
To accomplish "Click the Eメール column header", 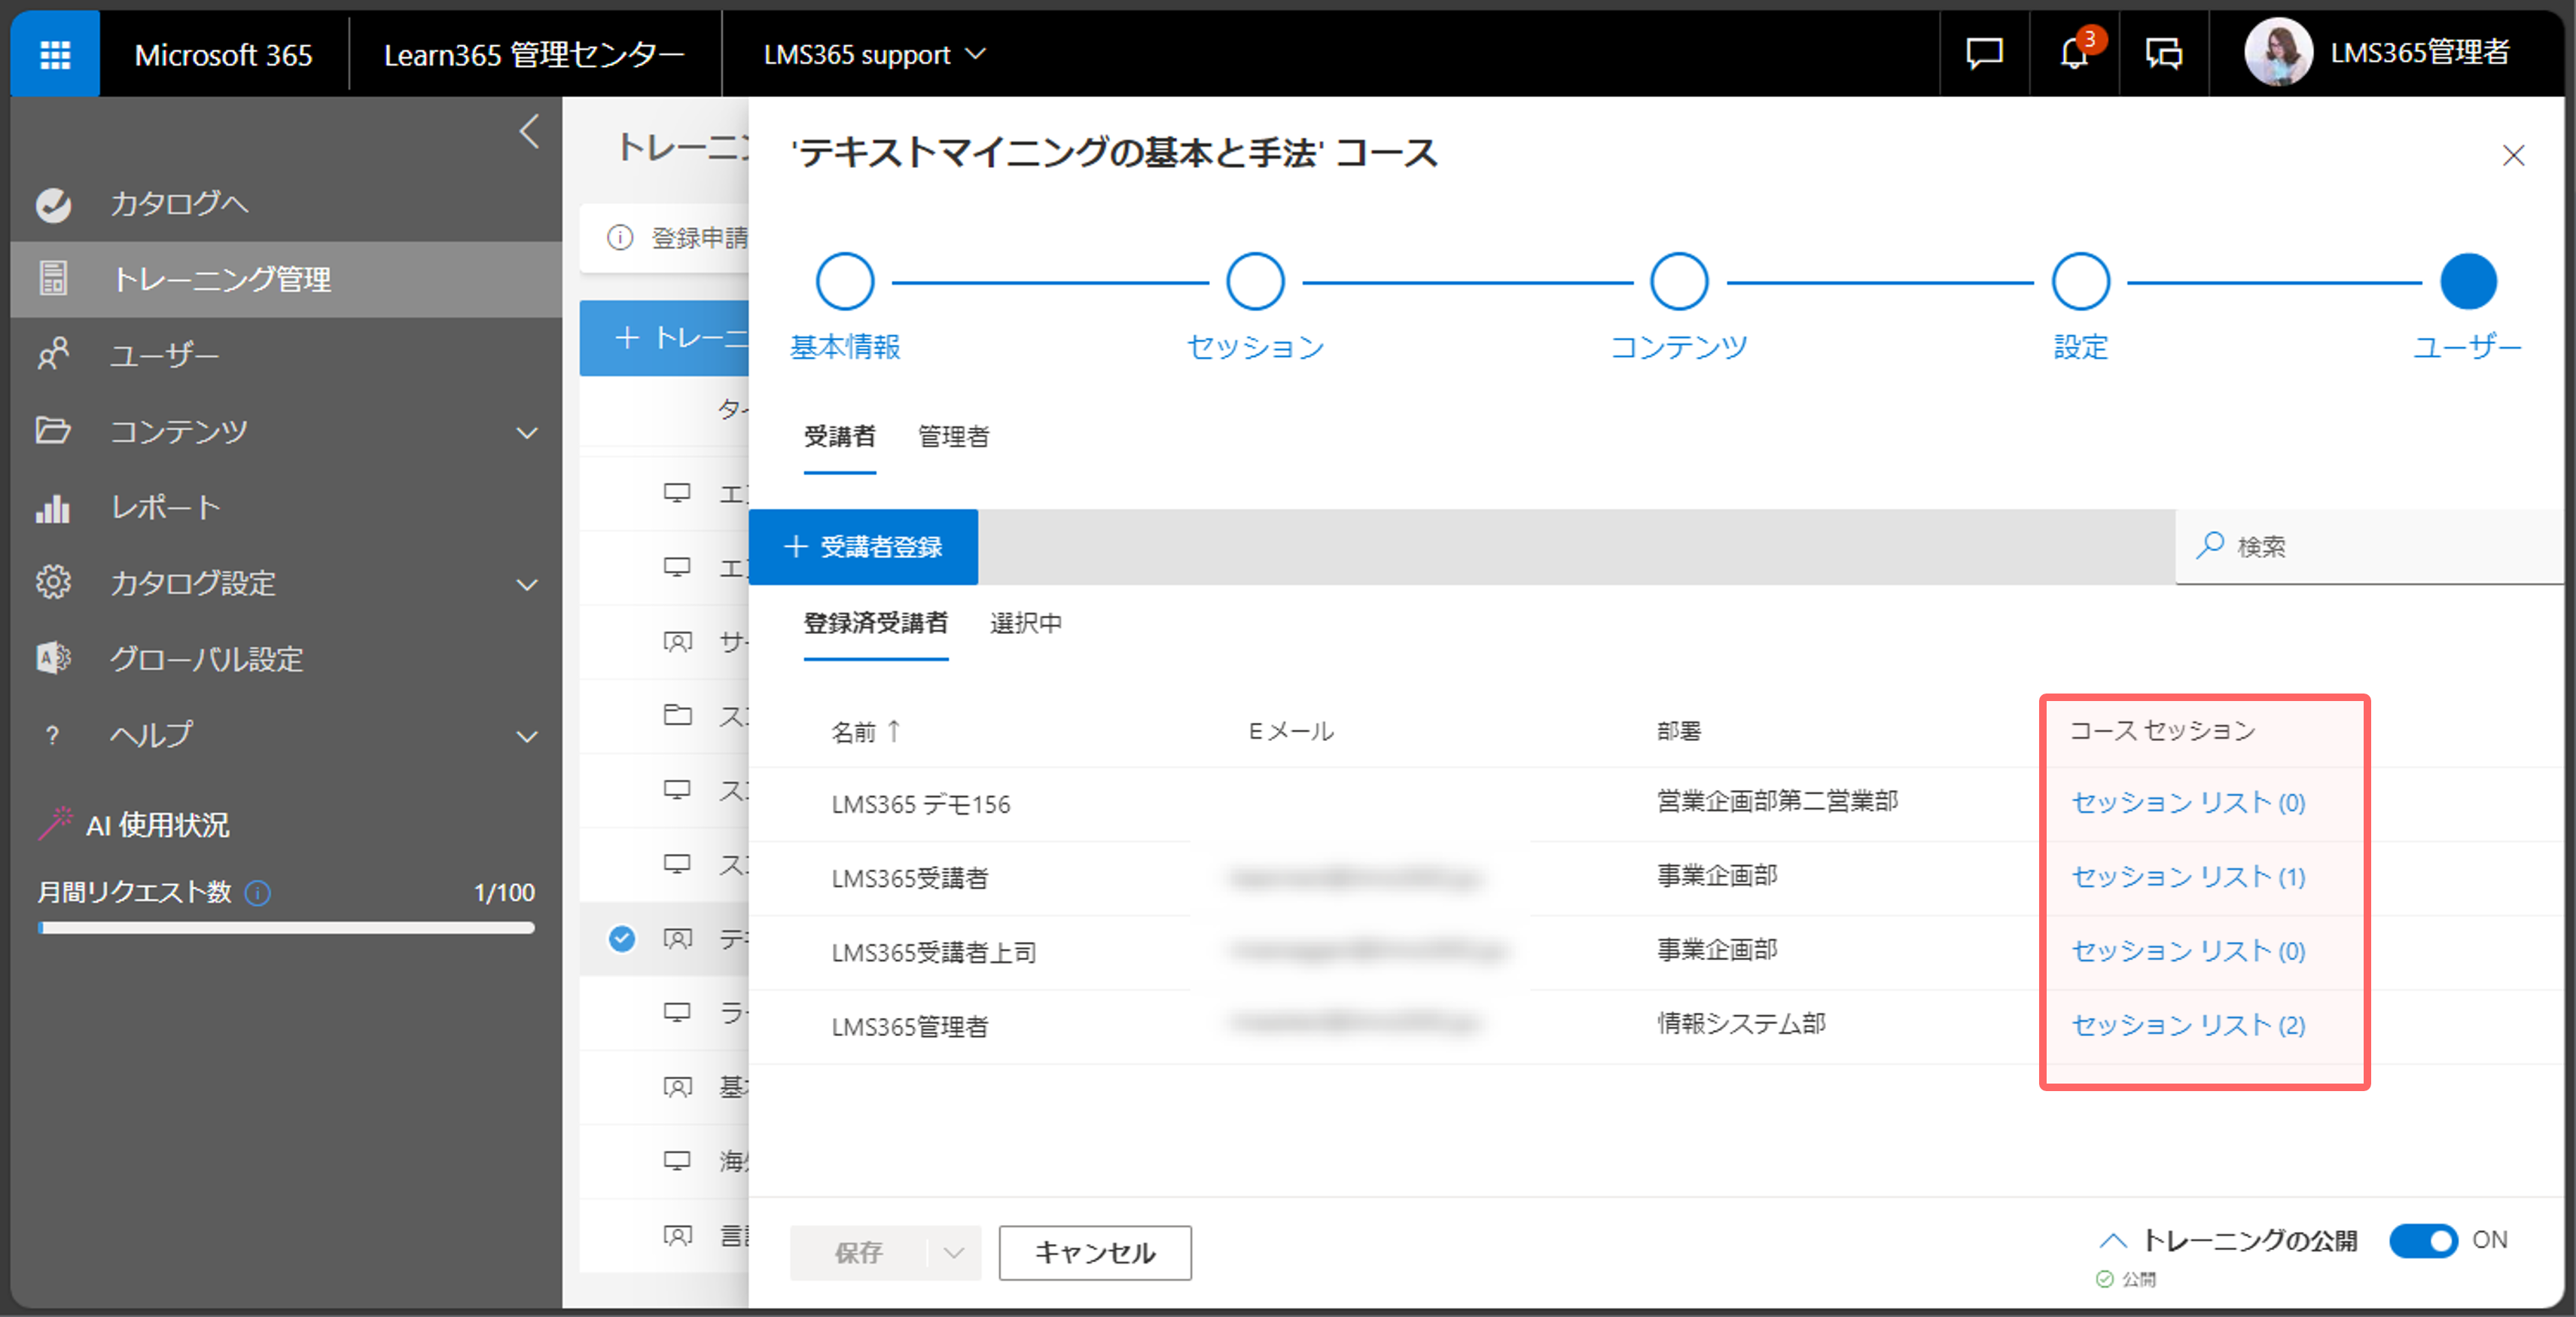I will point(1291,731).
